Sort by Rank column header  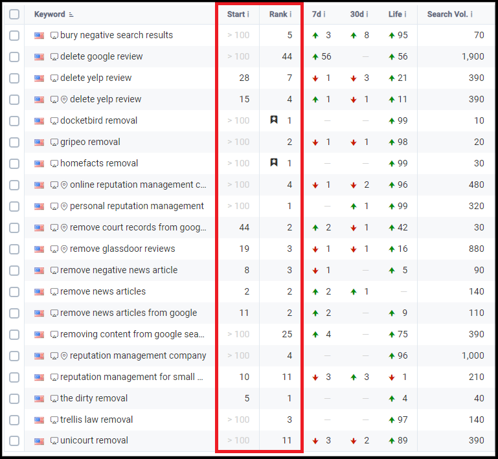(278, 14)
